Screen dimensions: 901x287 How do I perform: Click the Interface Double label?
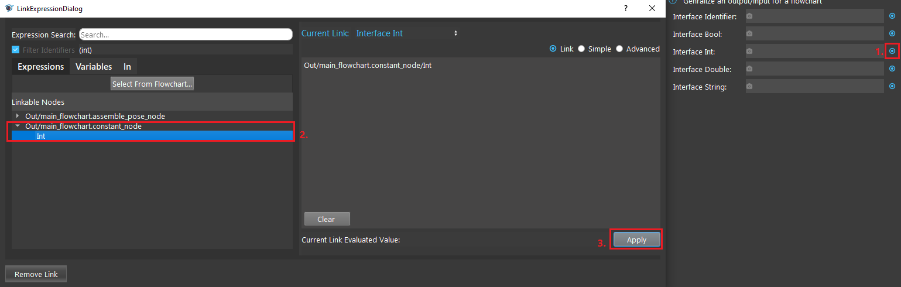[x=702, y=69]
